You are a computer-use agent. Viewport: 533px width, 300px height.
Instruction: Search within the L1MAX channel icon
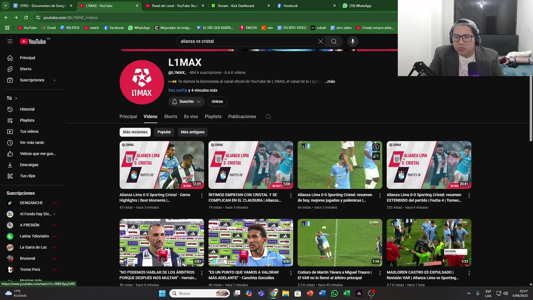(x=268, y=117)
